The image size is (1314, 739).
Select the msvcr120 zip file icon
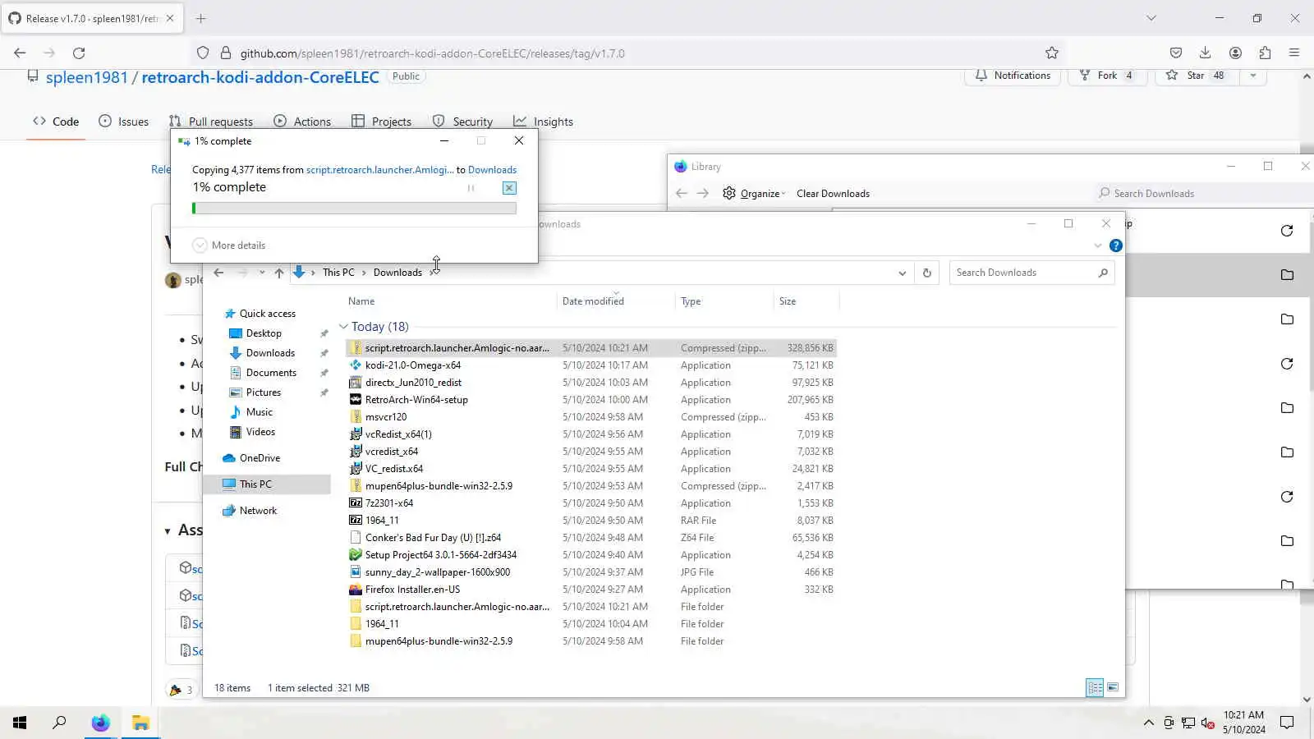coord(356,417)
